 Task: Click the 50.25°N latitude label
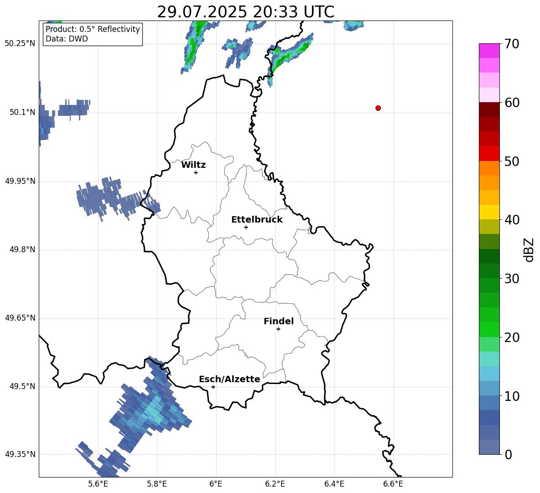click(20, 44)
